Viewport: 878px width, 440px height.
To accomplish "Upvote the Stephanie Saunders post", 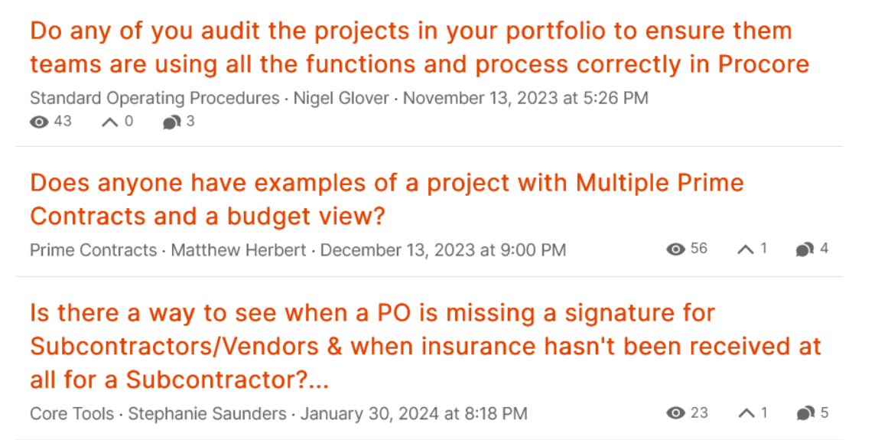I will pos(746,413).
